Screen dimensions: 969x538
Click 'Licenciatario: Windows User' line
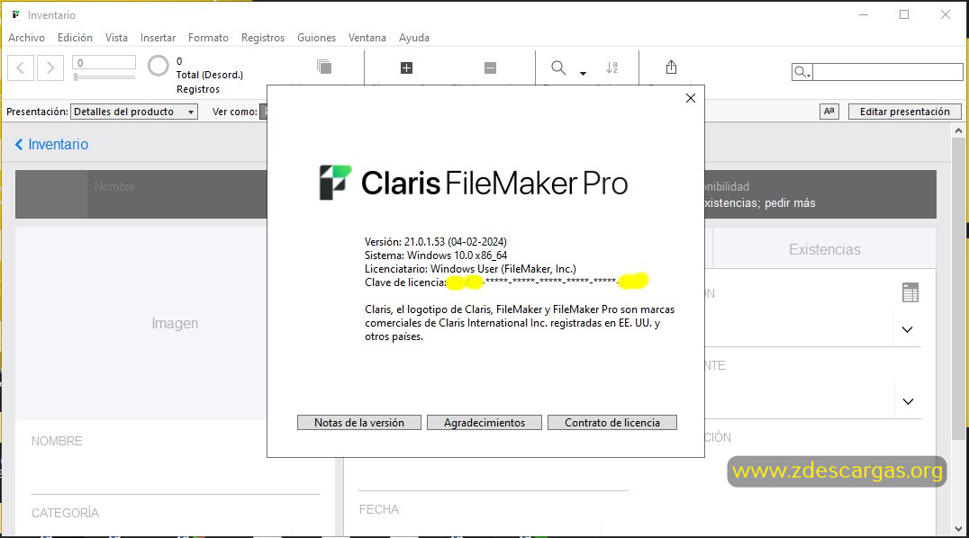(x=470, y=269)
